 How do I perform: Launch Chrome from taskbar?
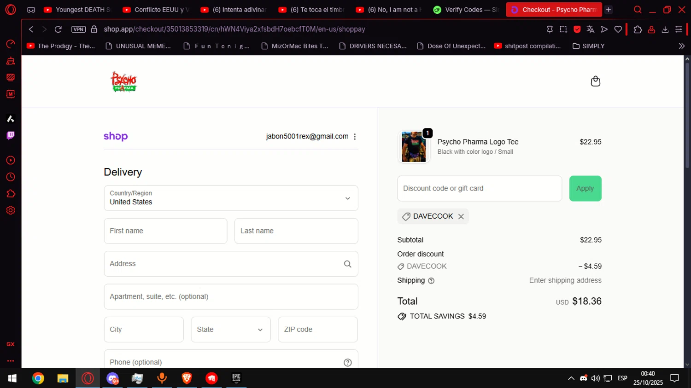[38, 378]
